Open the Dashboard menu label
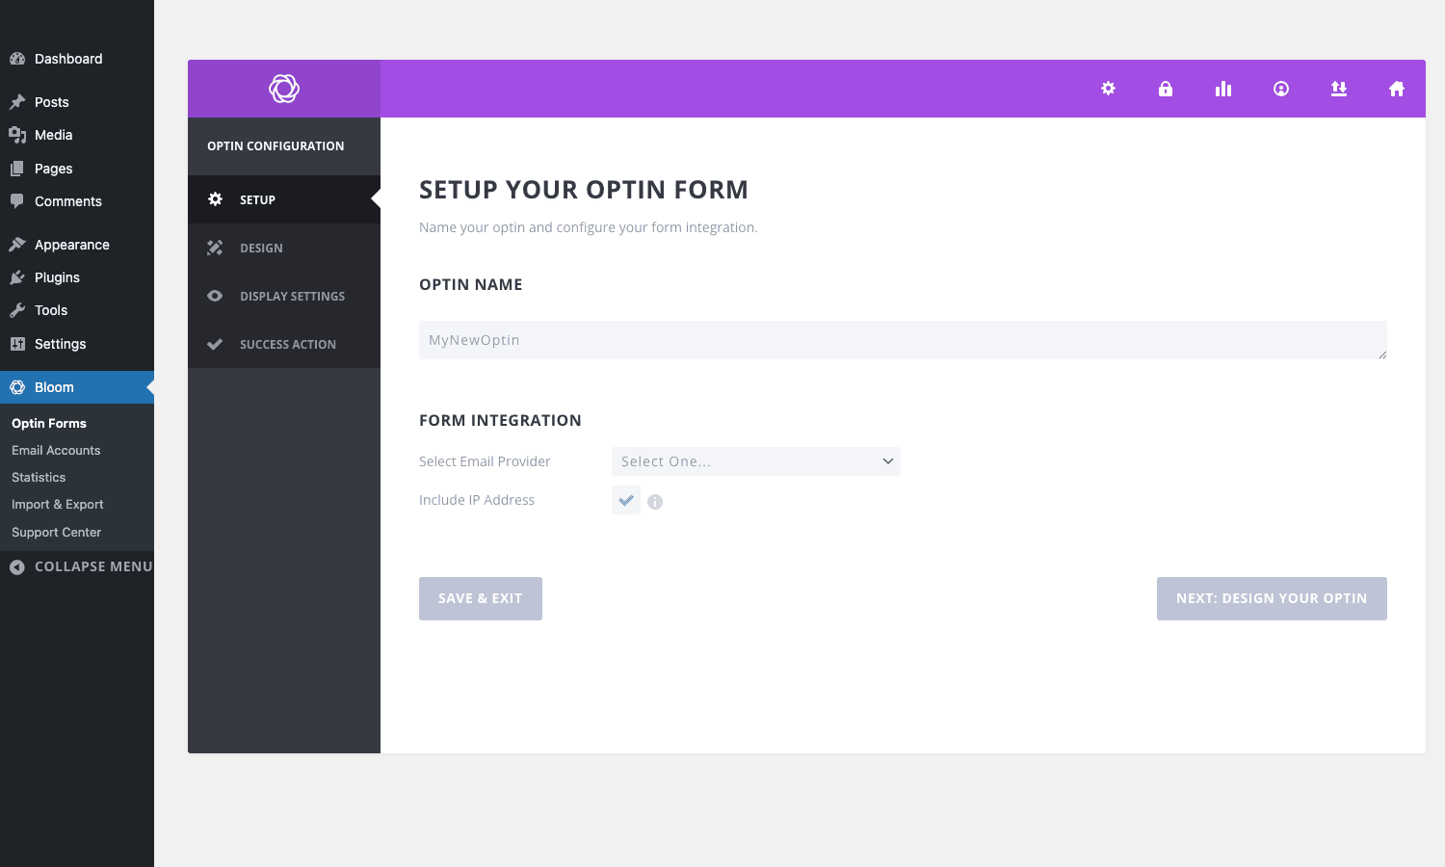The image size is (1445, 867). coord(68,59)
